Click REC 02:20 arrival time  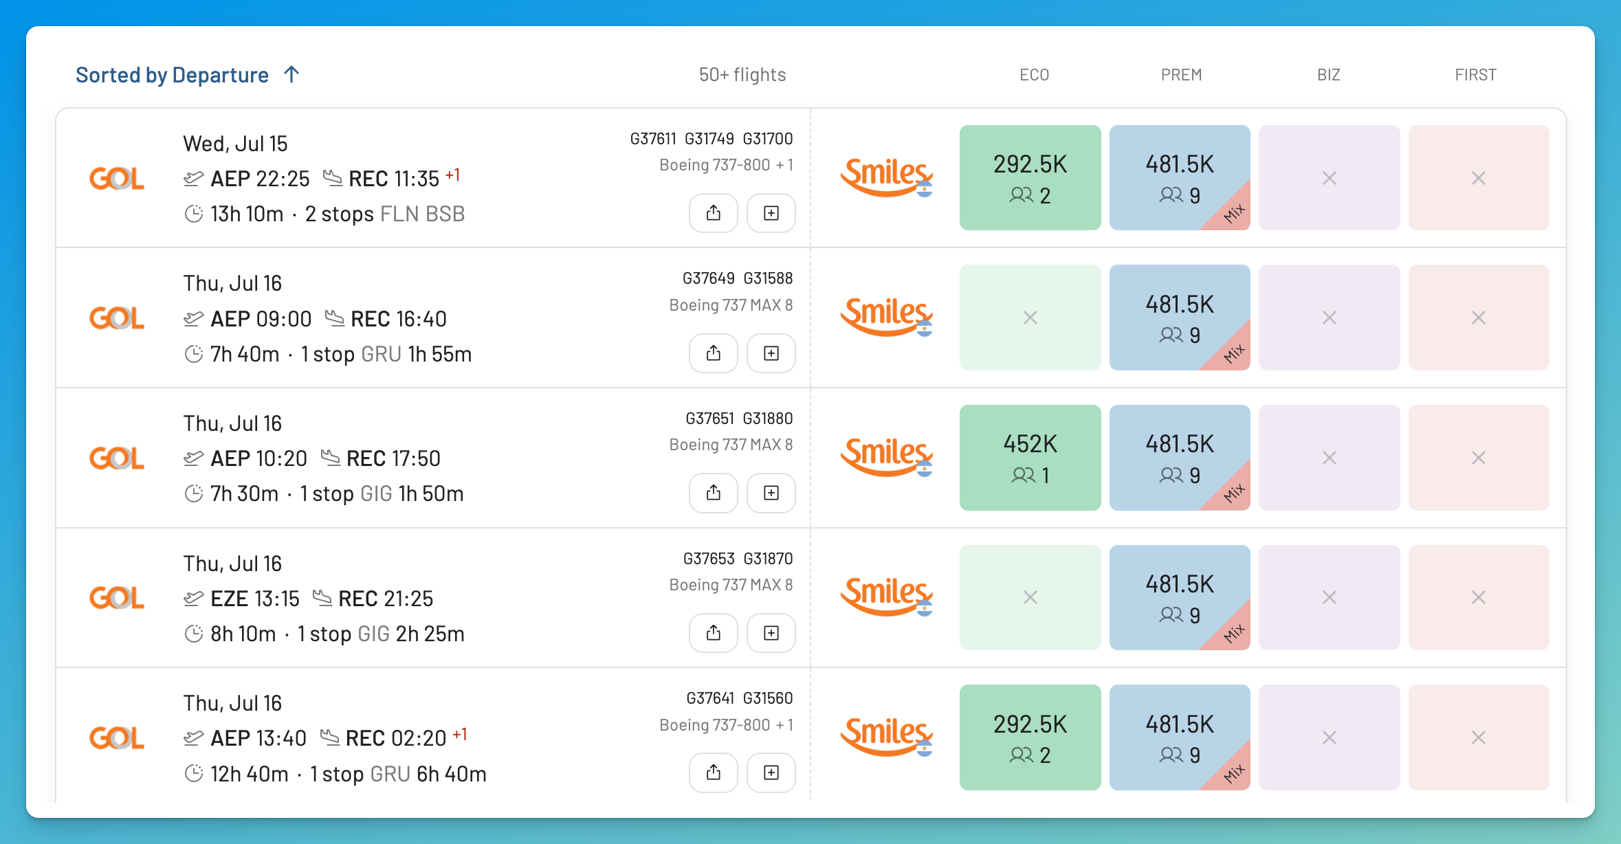click(x=395, y=738)
